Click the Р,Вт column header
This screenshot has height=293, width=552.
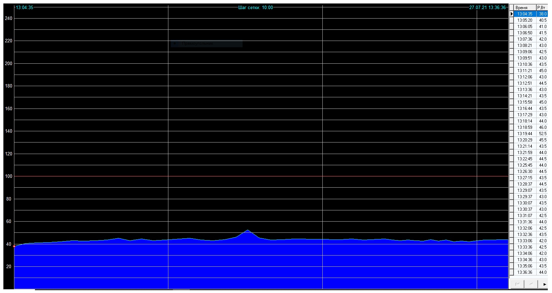click(541, 8)
